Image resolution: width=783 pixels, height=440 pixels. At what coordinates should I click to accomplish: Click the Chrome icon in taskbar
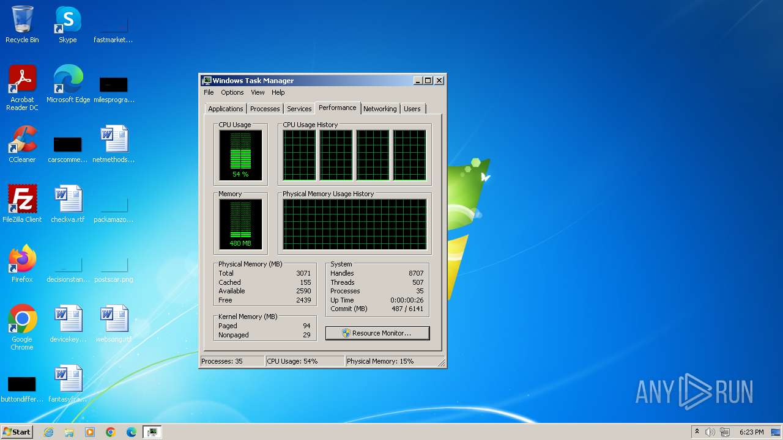tap(111, 432)
